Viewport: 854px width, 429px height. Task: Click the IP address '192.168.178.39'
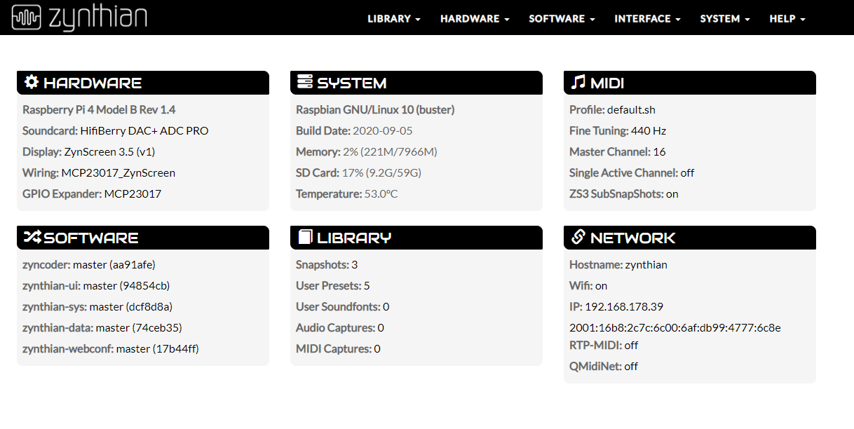[624, 306]
